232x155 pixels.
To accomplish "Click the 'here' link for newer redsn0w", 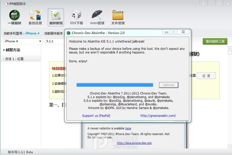I will tap(128, 128).
